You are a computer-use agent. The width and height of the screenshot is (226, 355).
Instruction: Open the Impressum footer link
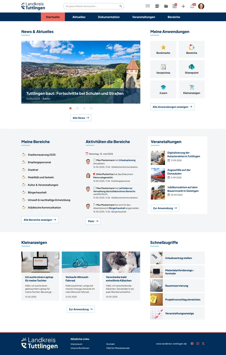click(77, 344)
